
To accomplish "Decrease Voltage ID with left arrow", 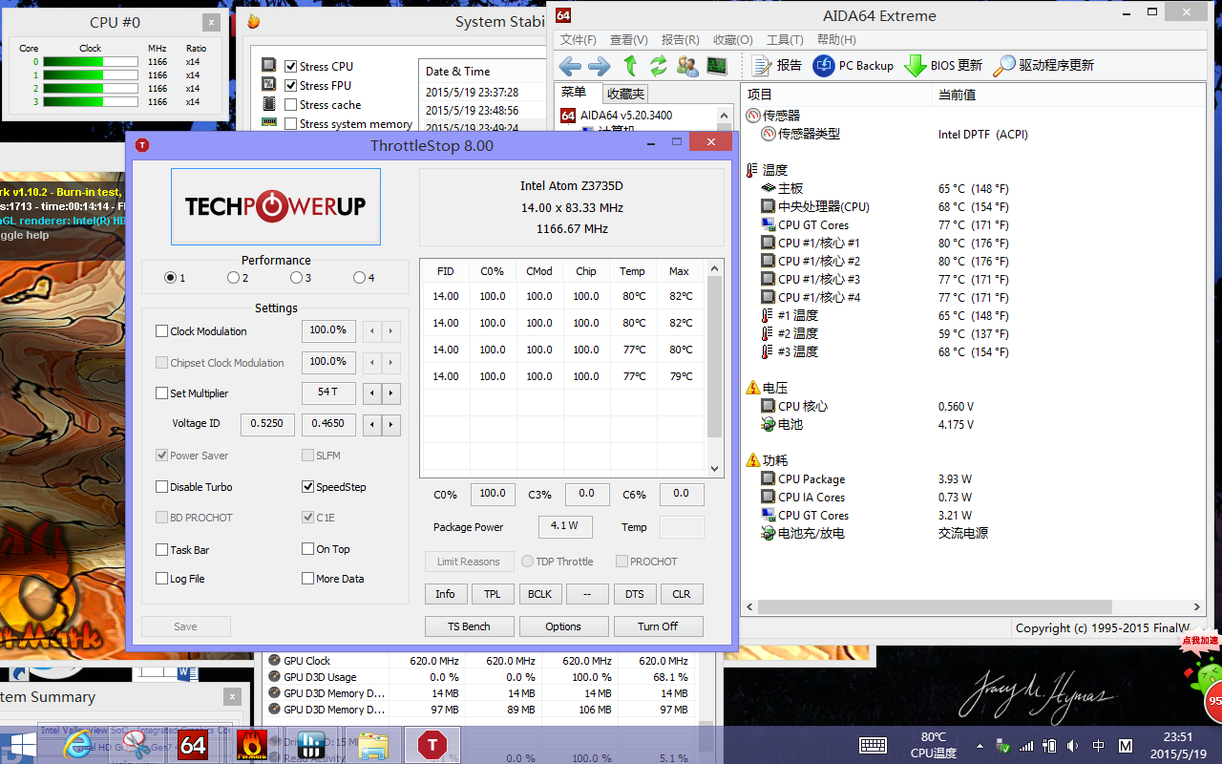I will coord(372,425).
